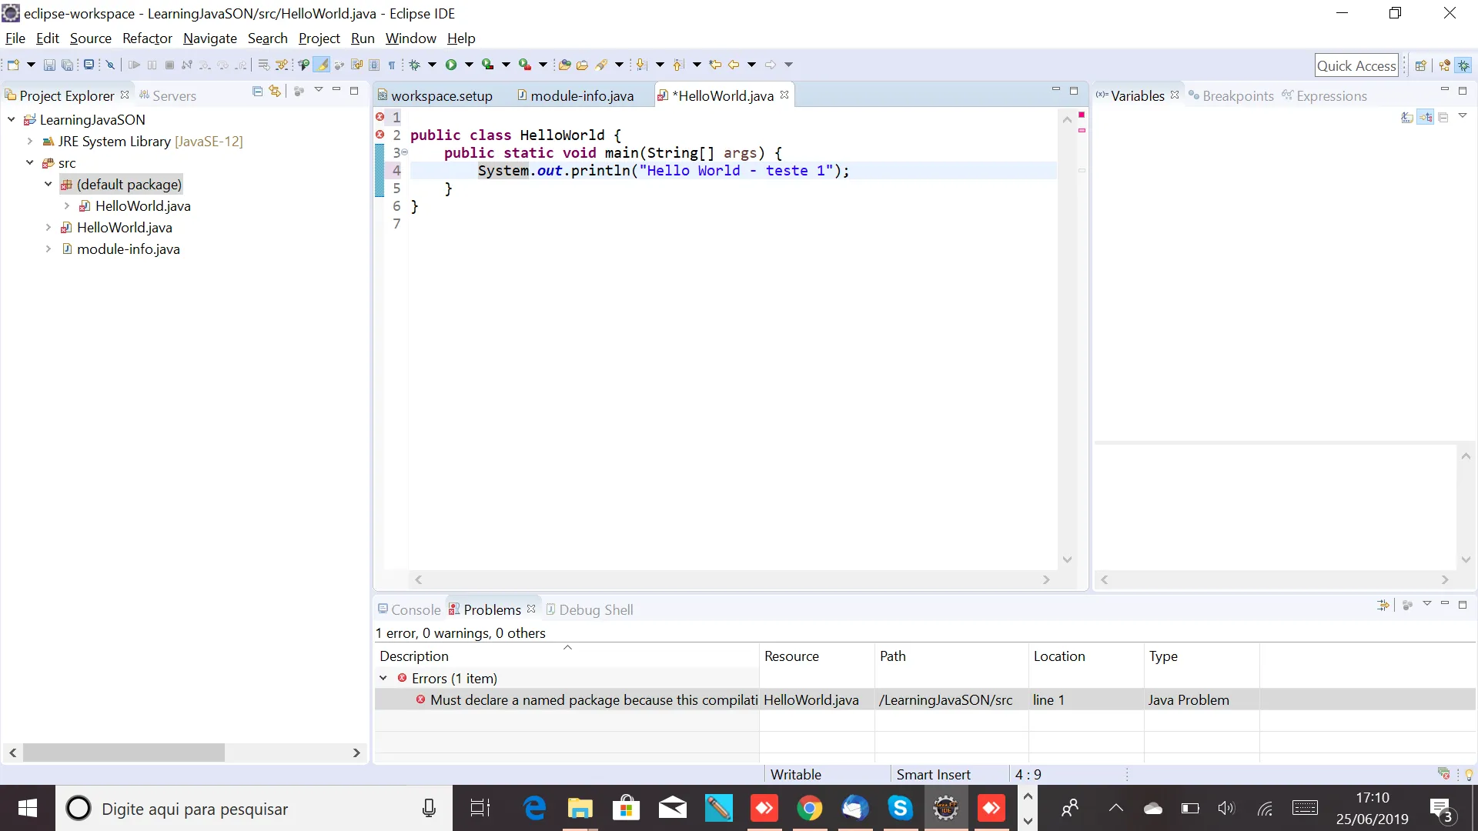Viewport: 1478px width, 831px height.
Task: Collapse the Errors (1 item) group
Action: click(383, 678)
